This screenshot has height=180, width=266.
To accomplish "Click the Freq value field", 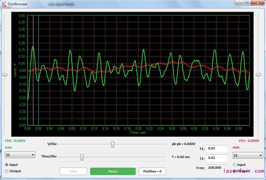I will point(217,168).
